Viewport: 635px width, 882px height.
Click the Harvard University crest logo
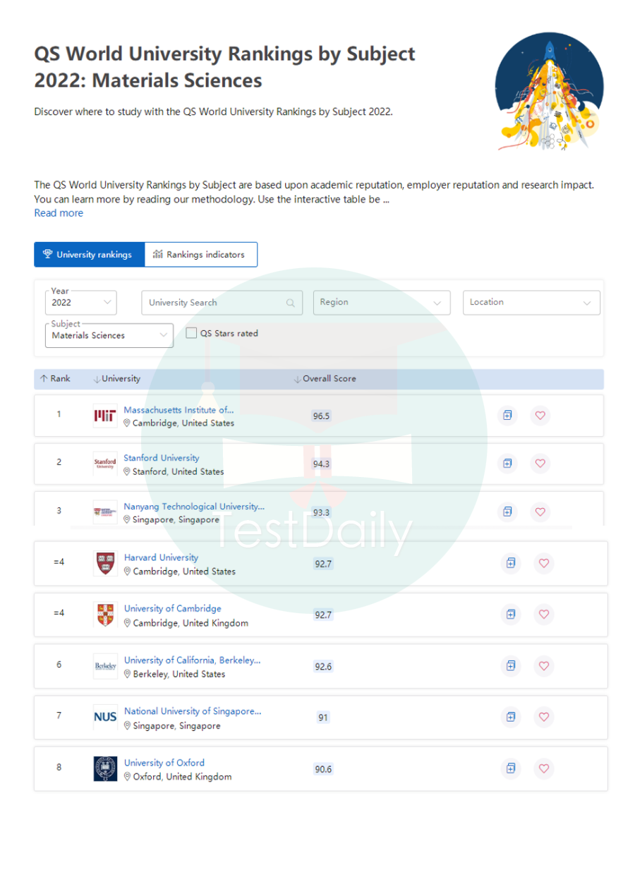105,563
